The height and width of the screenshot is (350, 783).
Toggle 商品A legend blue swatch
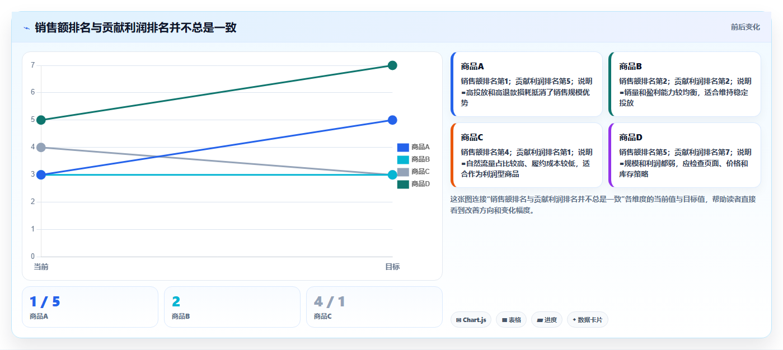click(x=403, y=147)
